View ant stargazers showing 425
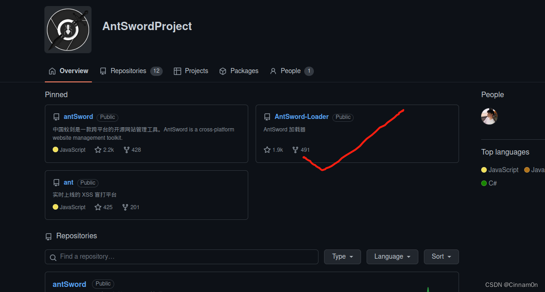Image resolution: width=545 pixels, height=292 pixels. [x=104, y=207]
